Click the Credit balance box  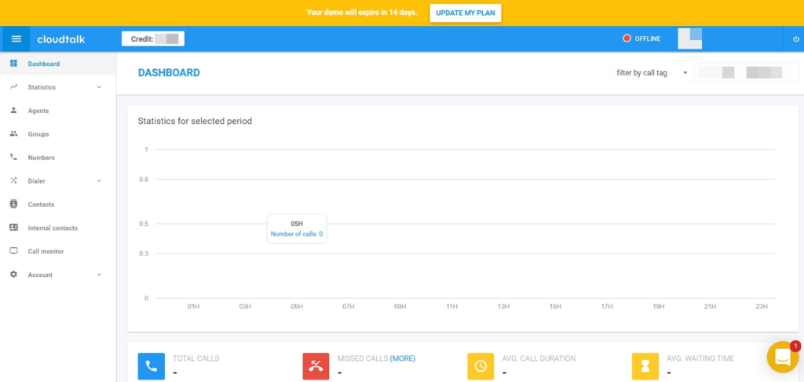pos(152,38)
